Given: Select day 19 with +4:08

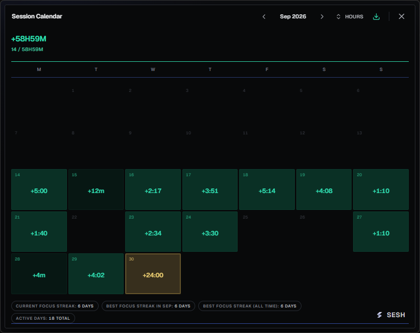Looking at the screenshot, I should click(324, 189).
